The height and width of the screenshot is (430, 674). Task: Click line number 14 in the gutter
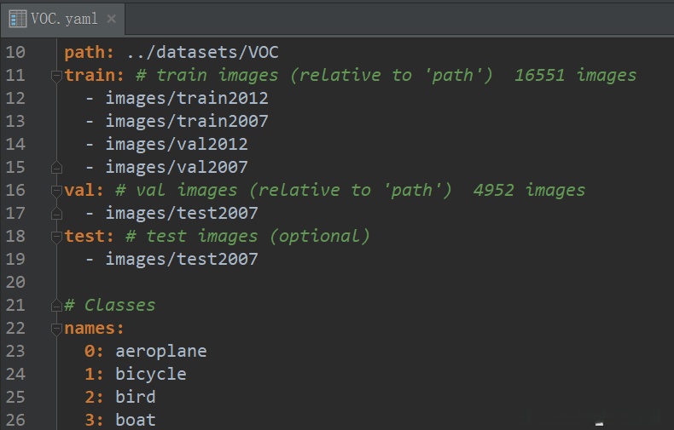point(15,144)
